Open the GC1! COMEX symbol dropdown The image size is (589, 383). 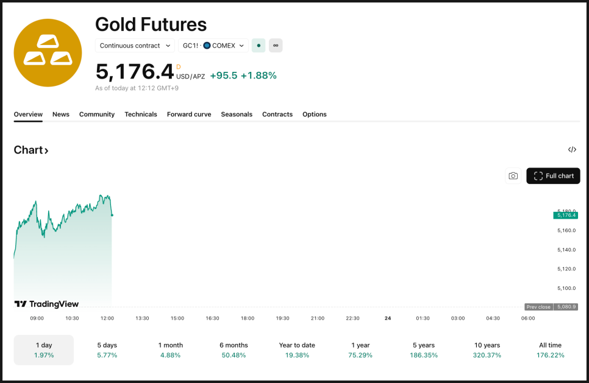[x=213, y=46]
